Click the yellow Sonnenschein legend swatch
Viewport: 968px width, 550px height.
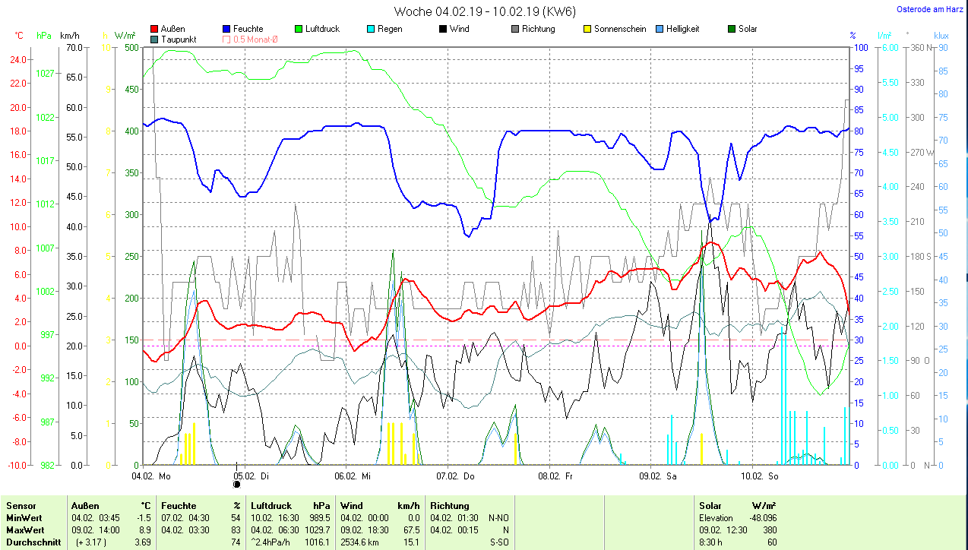(x=587, y=30)
